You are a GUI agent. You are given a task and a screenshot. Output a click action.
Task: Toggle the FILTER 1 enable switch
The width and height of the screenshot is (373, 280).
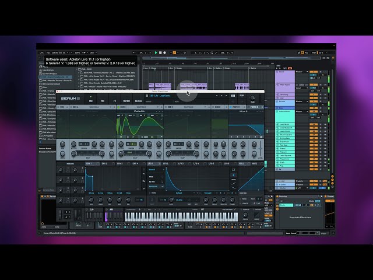pos(230,107)
